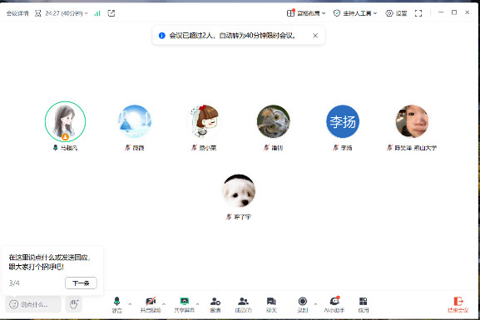Dismiss the 40-minute limit notification
This screenshot has height=320, width=480.
[x=315, y=36]
